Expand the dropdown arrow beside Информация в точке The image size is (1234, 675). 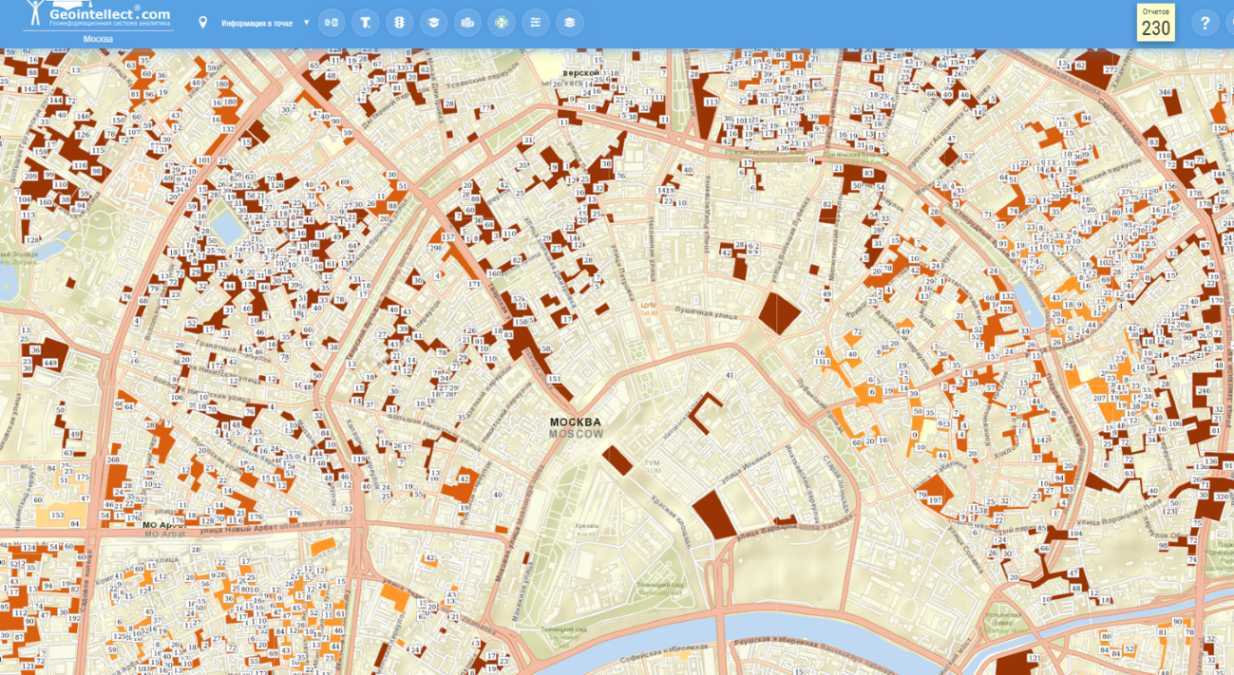click(306, 22)
